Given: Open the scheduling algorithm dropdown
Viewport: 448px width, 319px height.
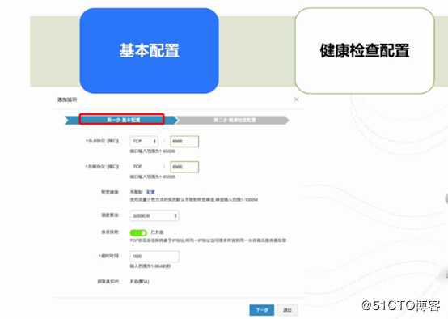Looking at the screenshot, I should tap(154, 215).
